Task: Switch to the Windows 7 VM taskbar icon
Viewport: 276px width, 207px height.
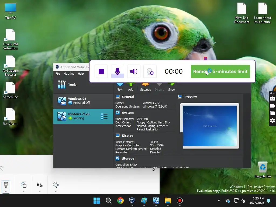Action: click(156, 201)
